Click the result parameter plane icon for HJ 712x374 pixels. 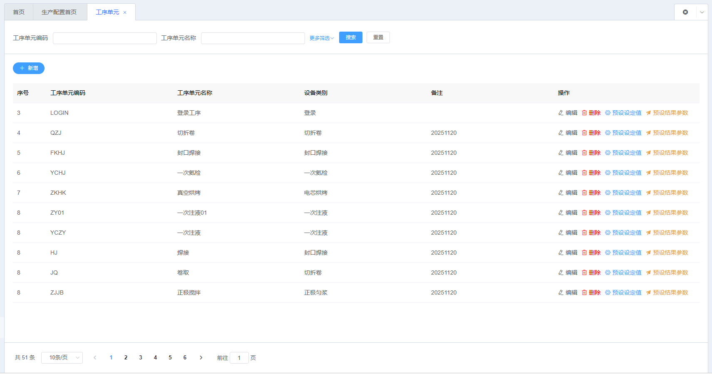(x=648, y=253)
